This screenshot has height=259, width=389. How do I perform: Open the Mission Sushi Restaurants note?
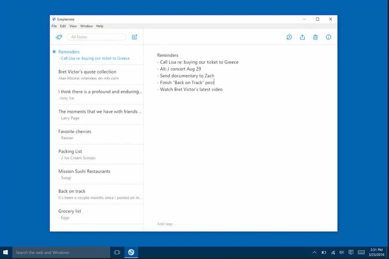click(97, 174)
